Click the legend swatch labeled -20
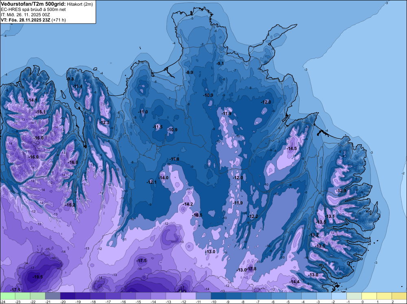 [x=68, y=296]
